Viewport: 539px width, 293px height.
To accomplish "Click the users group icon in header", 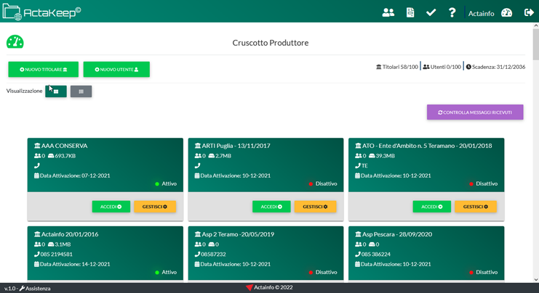I will point(388,12).
